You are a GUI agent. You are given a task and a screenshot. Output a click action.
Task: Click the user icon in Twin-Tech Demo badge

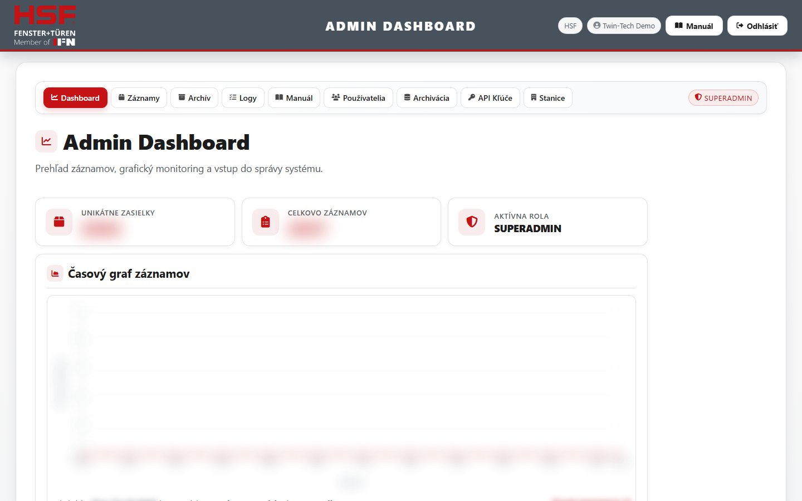tap(597, 26)
